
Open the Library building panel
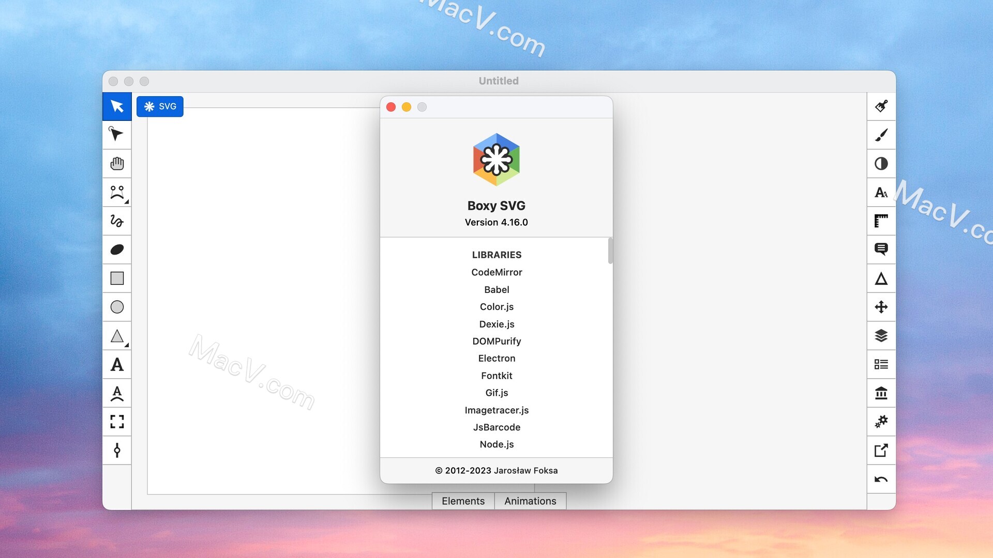pyautogui.click(x=881, y=393)
